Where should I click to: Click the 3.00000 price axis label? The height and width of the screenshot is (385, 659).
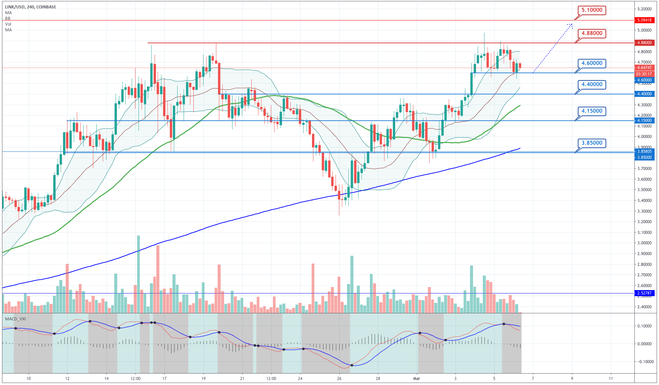(645, 243)
